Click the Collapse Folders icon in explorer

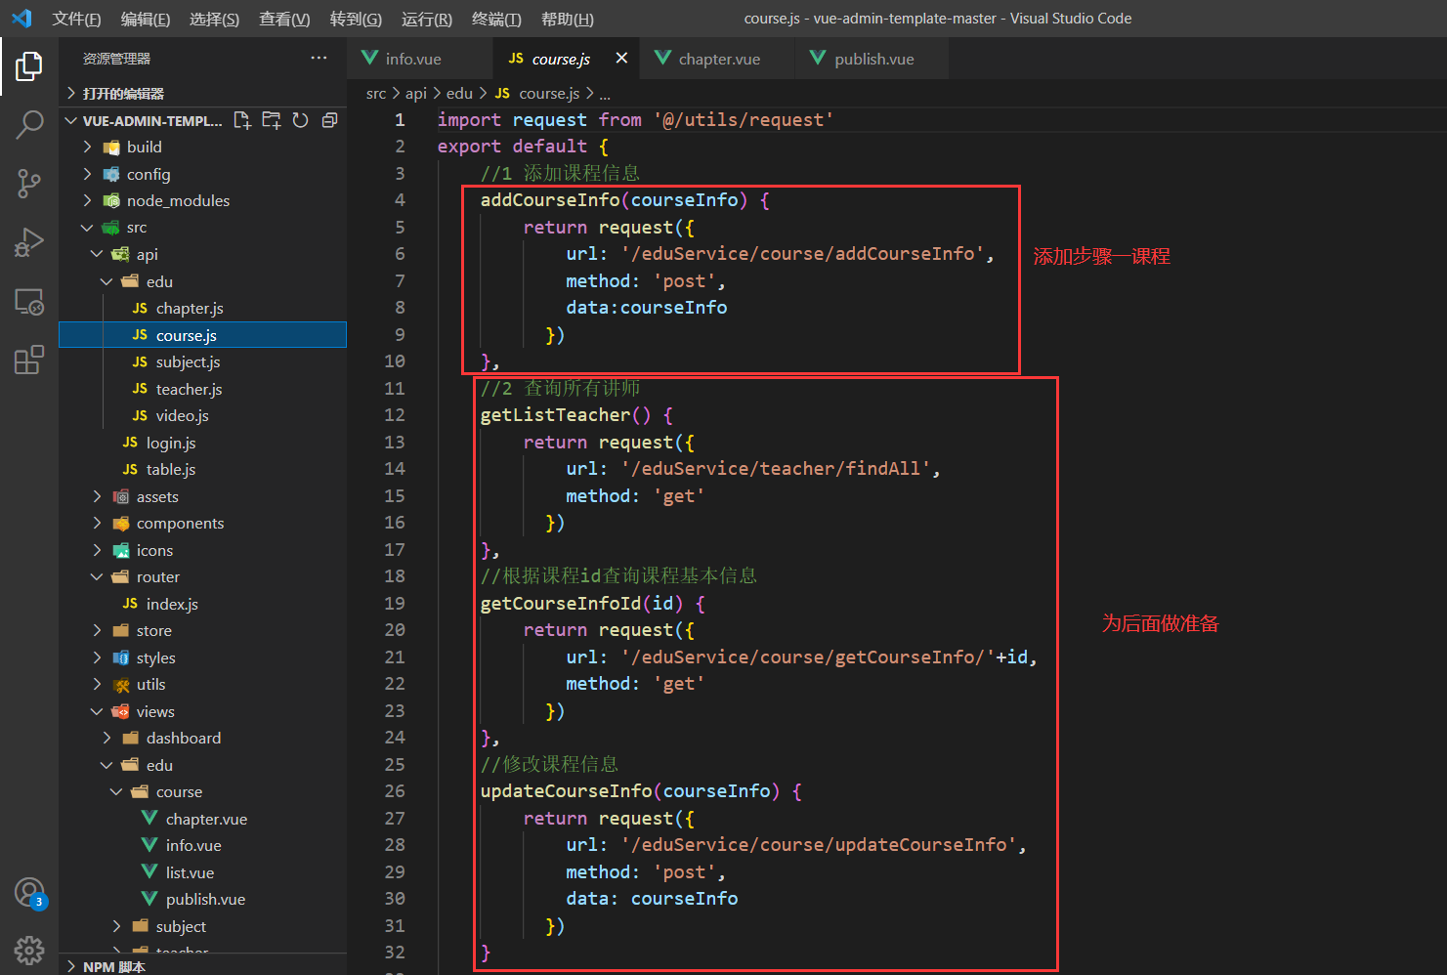[330, 120]
